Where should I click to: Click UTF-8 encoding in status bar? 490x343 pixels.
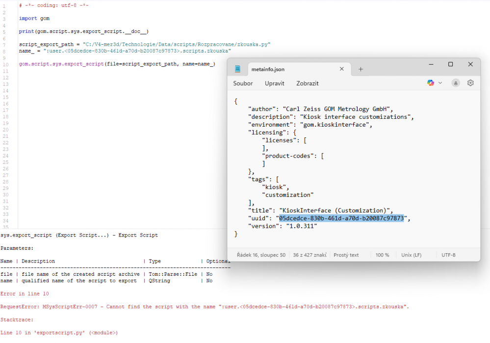click(448, 255)
